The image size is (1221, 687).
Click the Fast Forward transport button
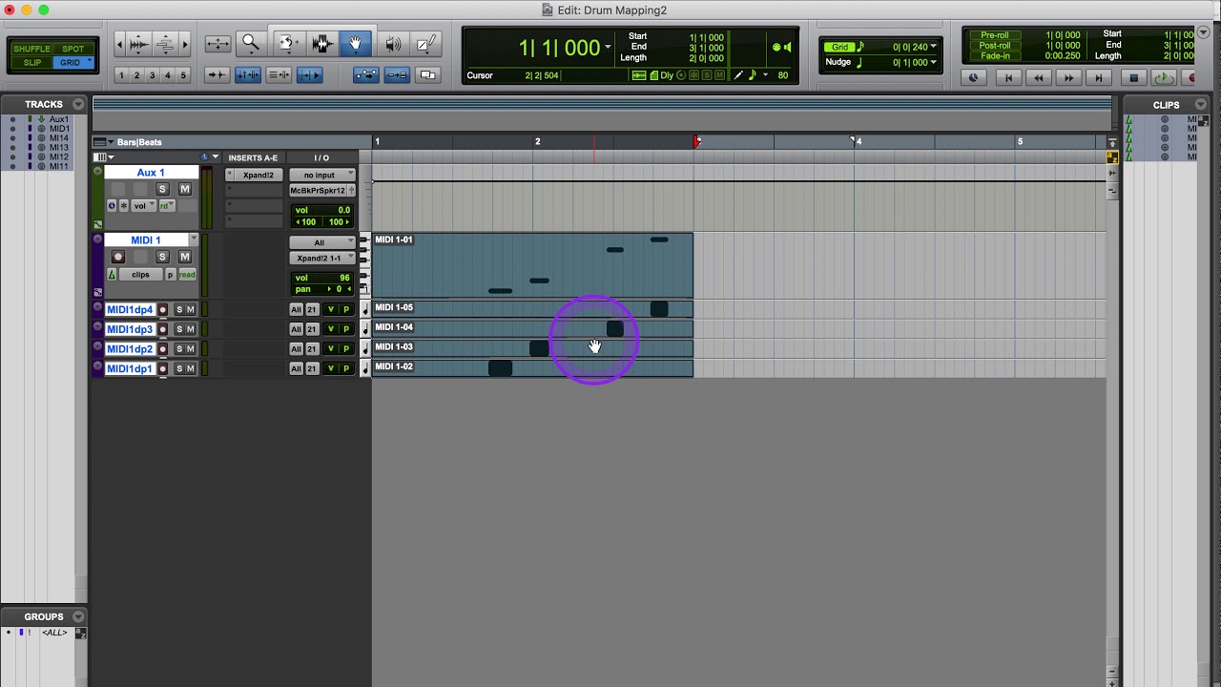(1068, 78)
